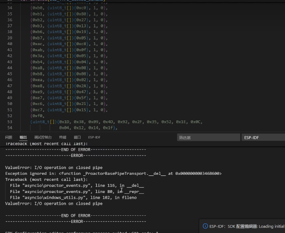Click the code line starting with {0xc7
Viewport: 285px width, 233px height.
tap(69, 110)
